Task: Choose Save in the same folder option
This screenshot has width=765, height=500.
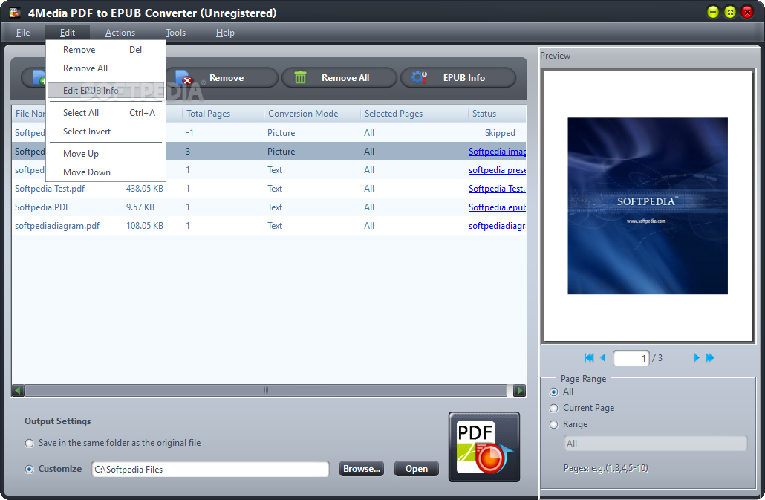Action: (30, 443)
